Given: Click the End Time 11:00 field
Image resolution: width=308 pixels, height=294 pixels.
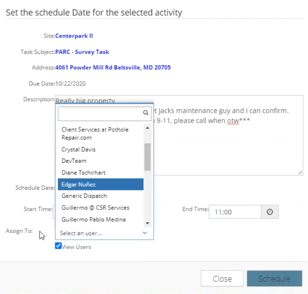Looking at the screenshot, I should tap(235, 212).
